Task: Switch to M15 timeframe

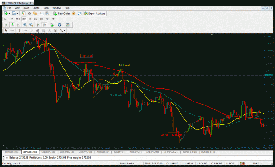Action: 18,19
